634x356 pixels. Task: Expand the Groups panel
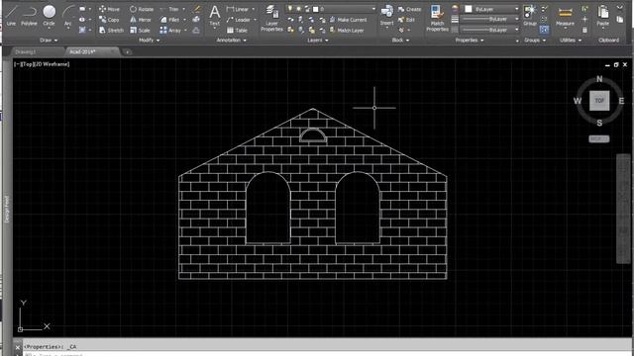pos(535,40)
